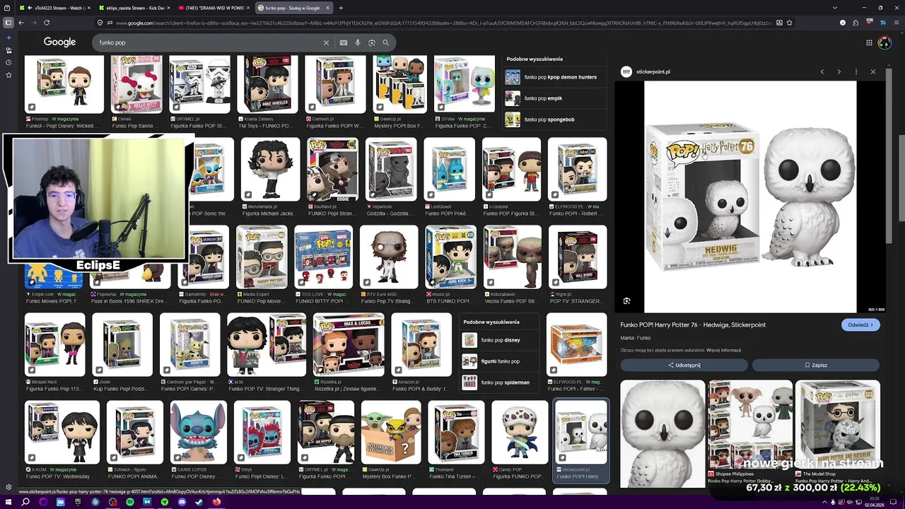Reload the current Google page
The width and height of the screenshot is (905, 509).
pos(47,23)
